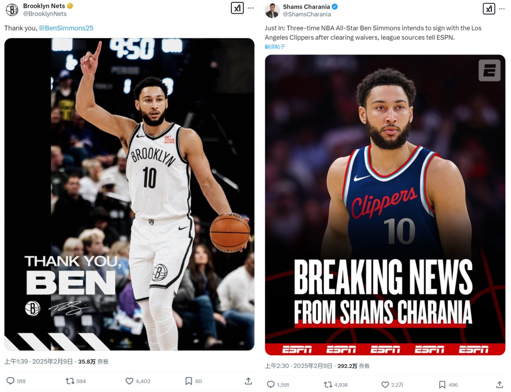The height and width of the screenshot is (392, 511).
Task: Open more options on Shams Charania post
Action: point(502,9)
